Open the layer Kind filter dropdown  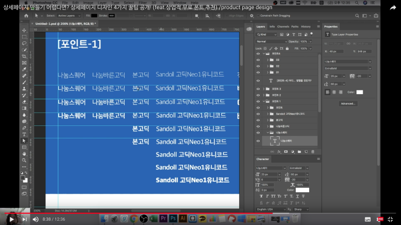(x=267, y=34)
